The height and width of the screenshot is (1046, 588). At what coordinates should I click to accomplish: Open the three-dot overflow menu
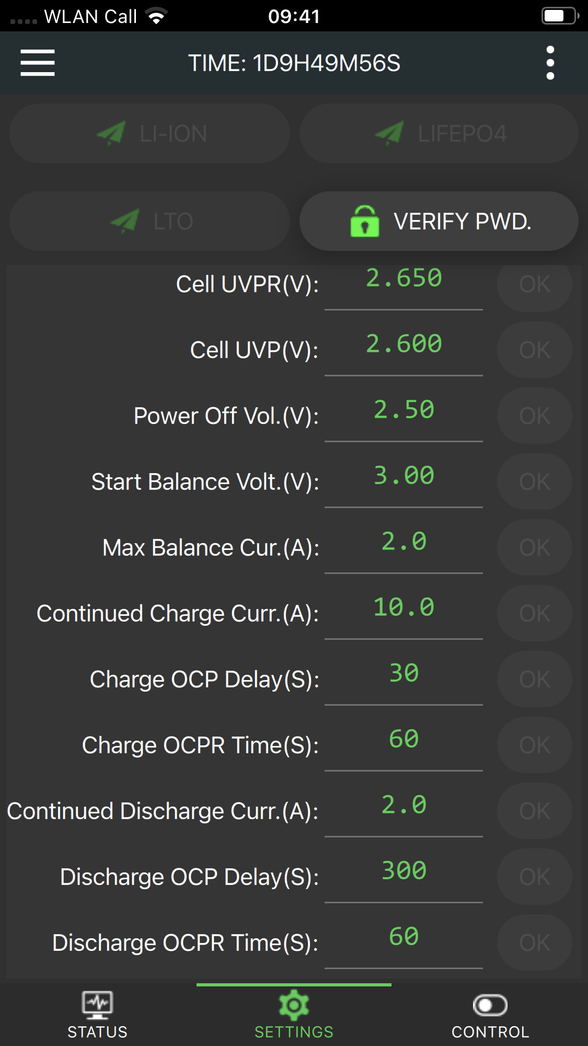(x=550, y=63)
